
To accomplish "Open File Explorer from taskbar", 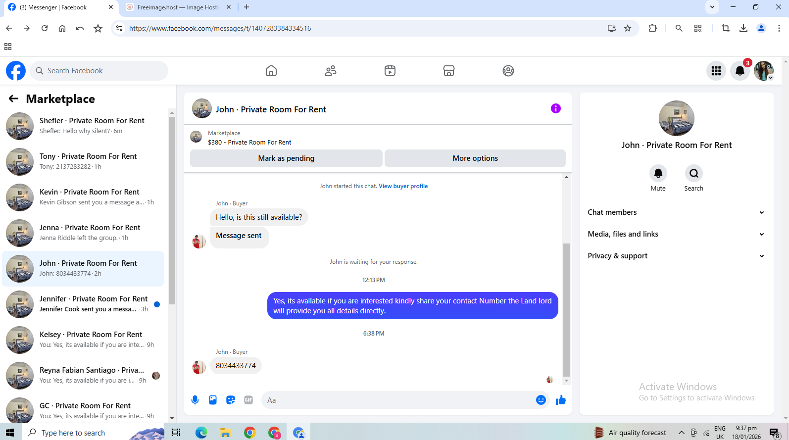I will [x=226, y=433].
